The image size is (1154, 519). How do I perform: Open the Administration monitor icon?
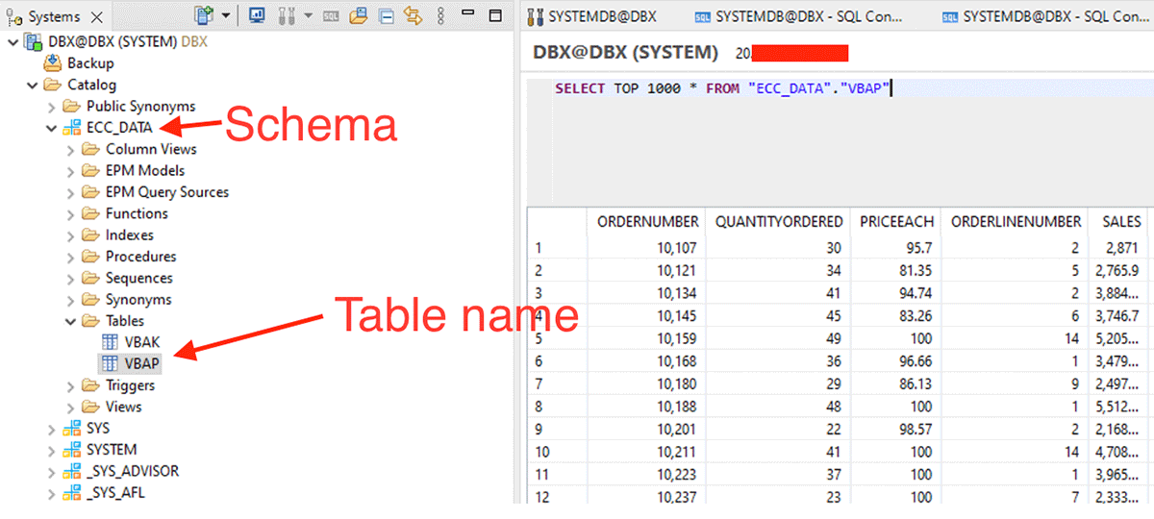point(257,15)
